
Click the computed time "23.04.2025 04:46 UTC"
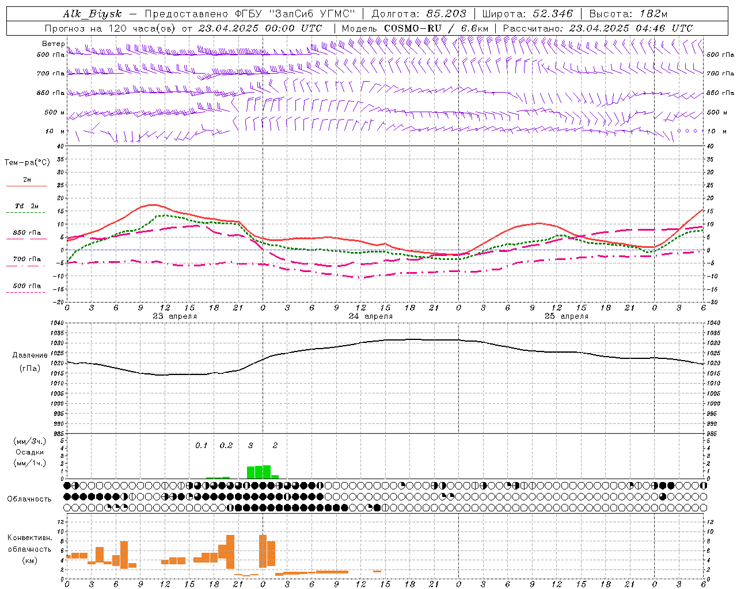[x=630, y=28]
